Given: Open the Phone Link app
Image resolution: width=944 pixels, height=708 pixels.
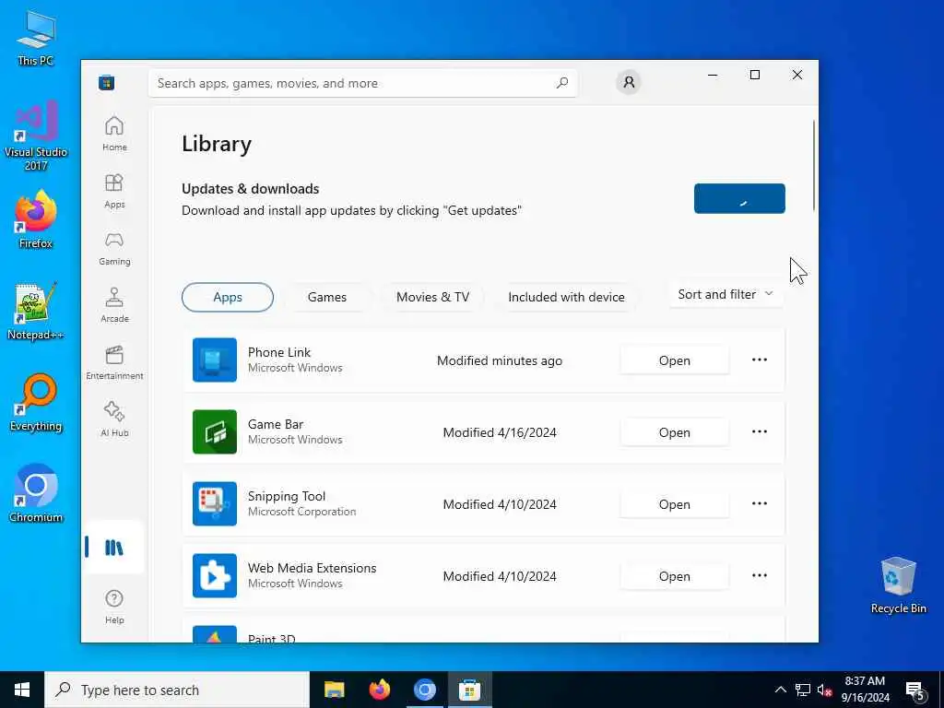Looking at the screenshot, I should pos(674,360).
